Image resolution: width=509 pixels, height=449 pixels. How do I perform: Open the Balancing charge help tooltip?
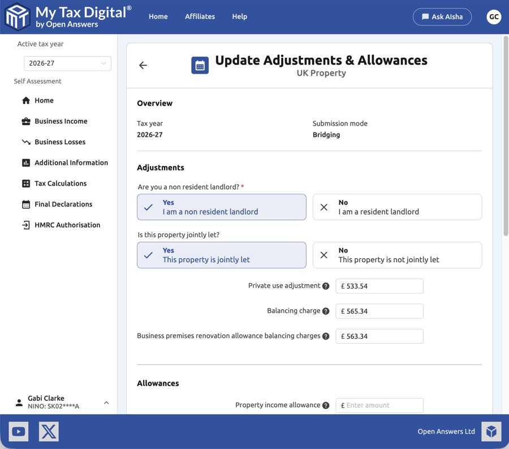pyautogui.click(x=326, y=311)
